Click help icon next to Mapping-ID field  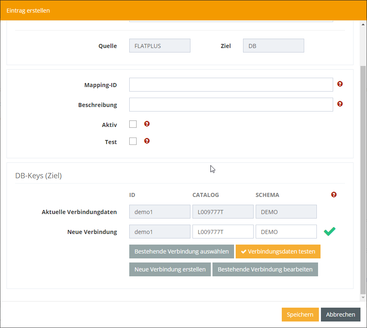(x=340, y=84)
